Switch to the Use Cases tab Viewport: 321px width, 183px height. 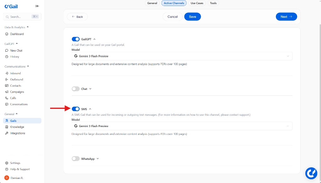pyautogui.click(x=197, y=3)
